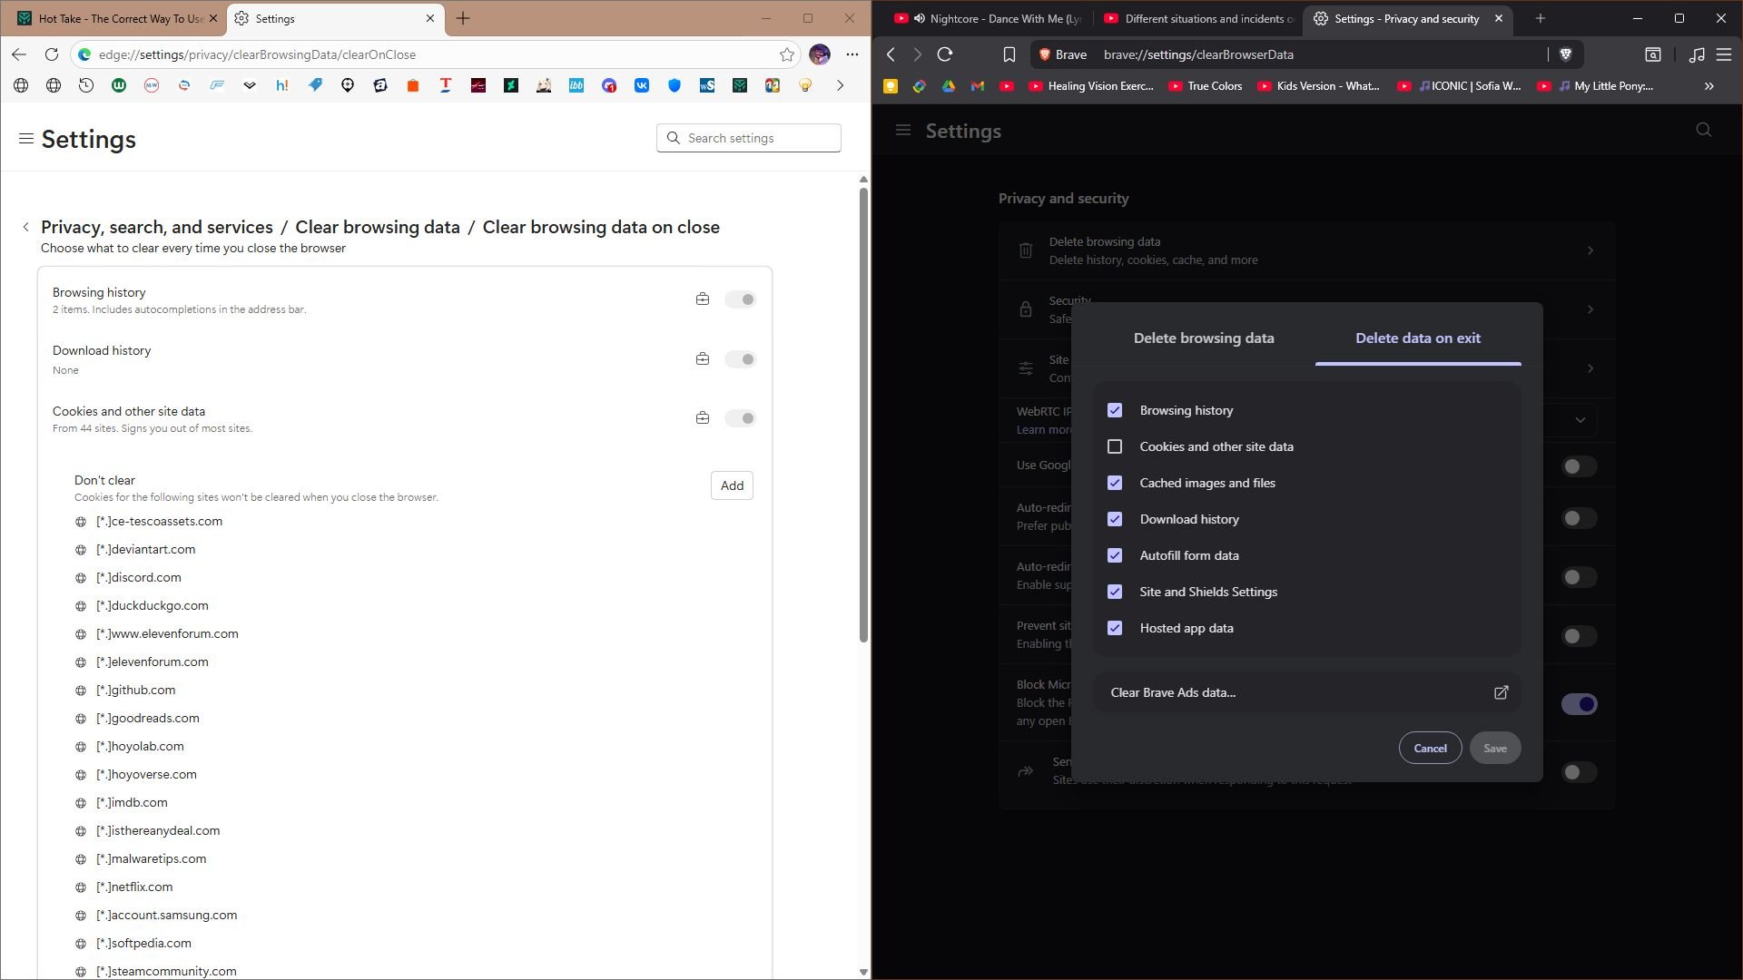
Task: Click the Brave address bar URL
Action: click(1198, 54)
